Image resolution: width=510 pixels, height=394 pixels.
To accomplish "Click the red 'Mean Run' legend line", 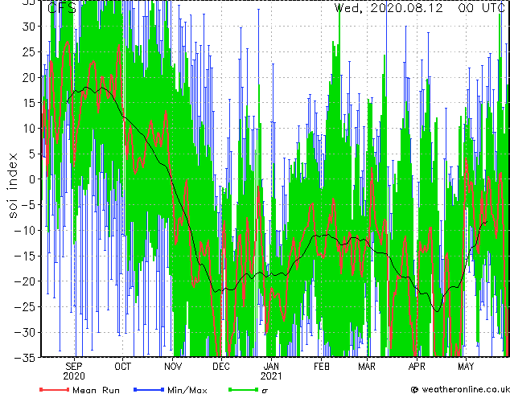I will point(55,389).
